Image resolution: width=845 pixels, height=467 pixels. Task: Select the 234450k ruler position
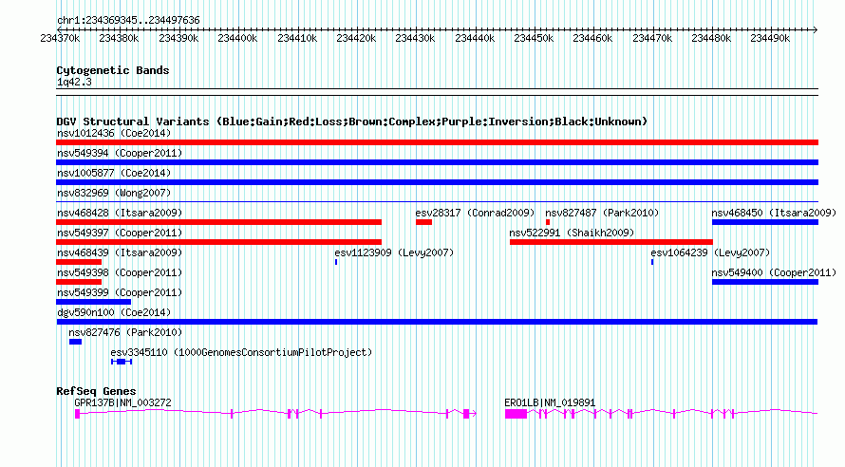click(x=534, y=38)
